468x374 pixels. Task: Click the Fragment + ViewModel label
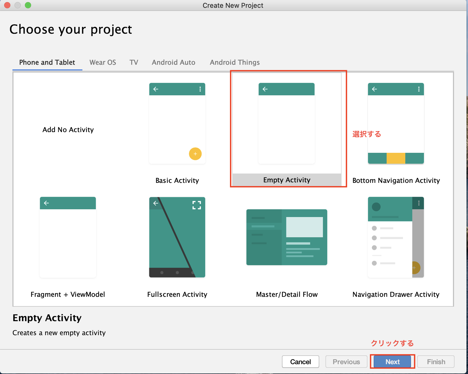pos(68,294)
